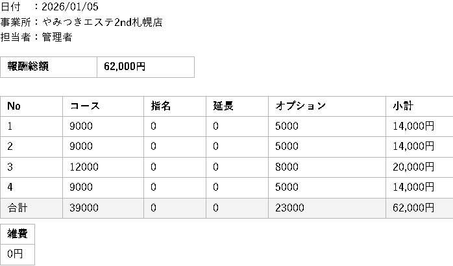
Task: Click the 39000 course total
Action: [x=84, y=208]
